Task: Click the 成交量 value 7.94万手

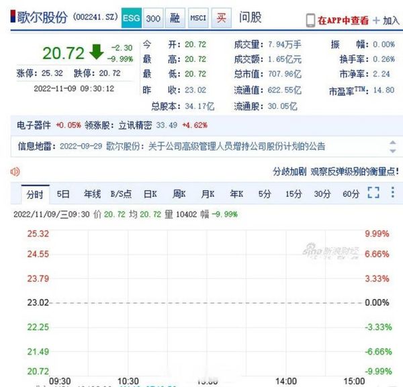Action: (285, 44)
